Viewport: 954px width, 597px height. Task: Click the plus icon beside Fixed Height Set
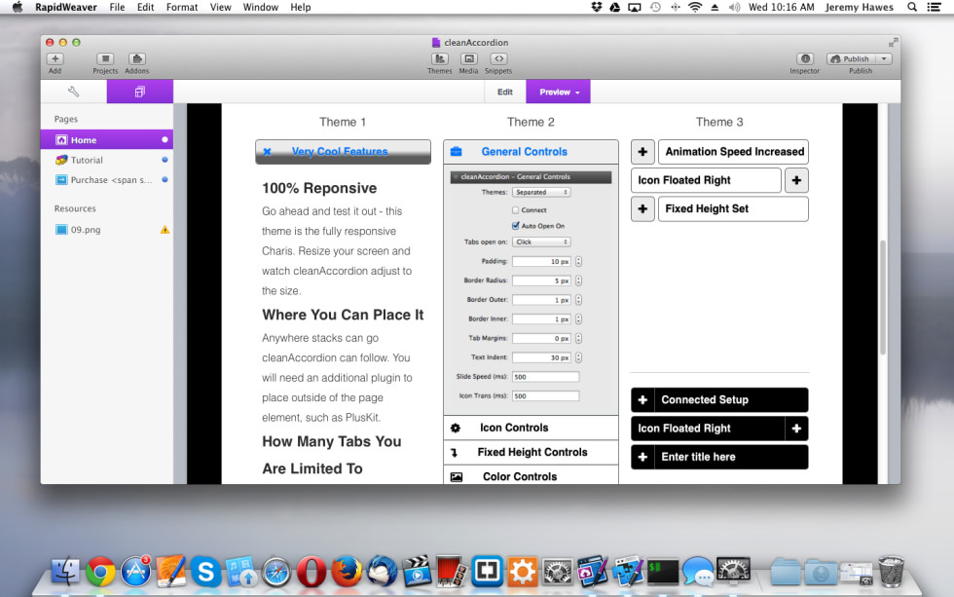[642, 208]
